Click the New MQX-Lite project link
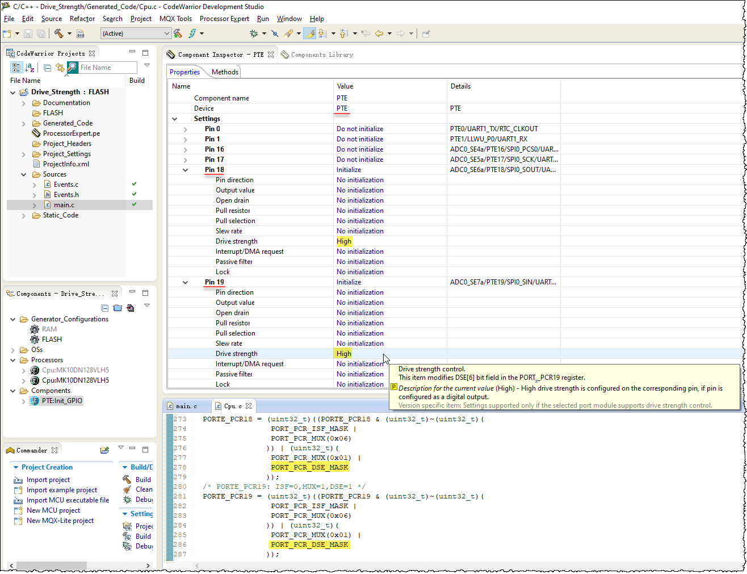 tap(60, 521)
